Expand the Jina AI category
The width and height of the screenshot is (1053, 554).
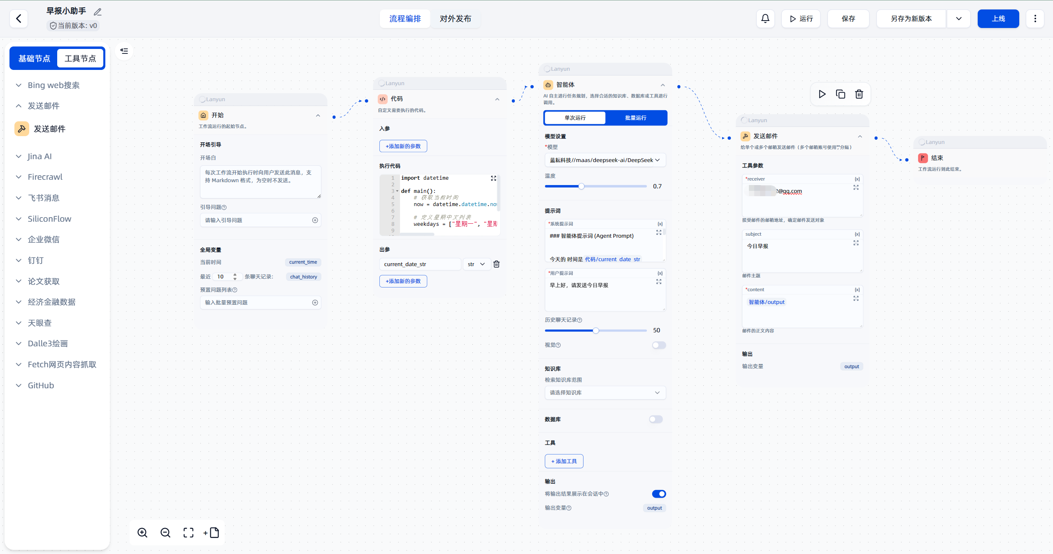40,156
